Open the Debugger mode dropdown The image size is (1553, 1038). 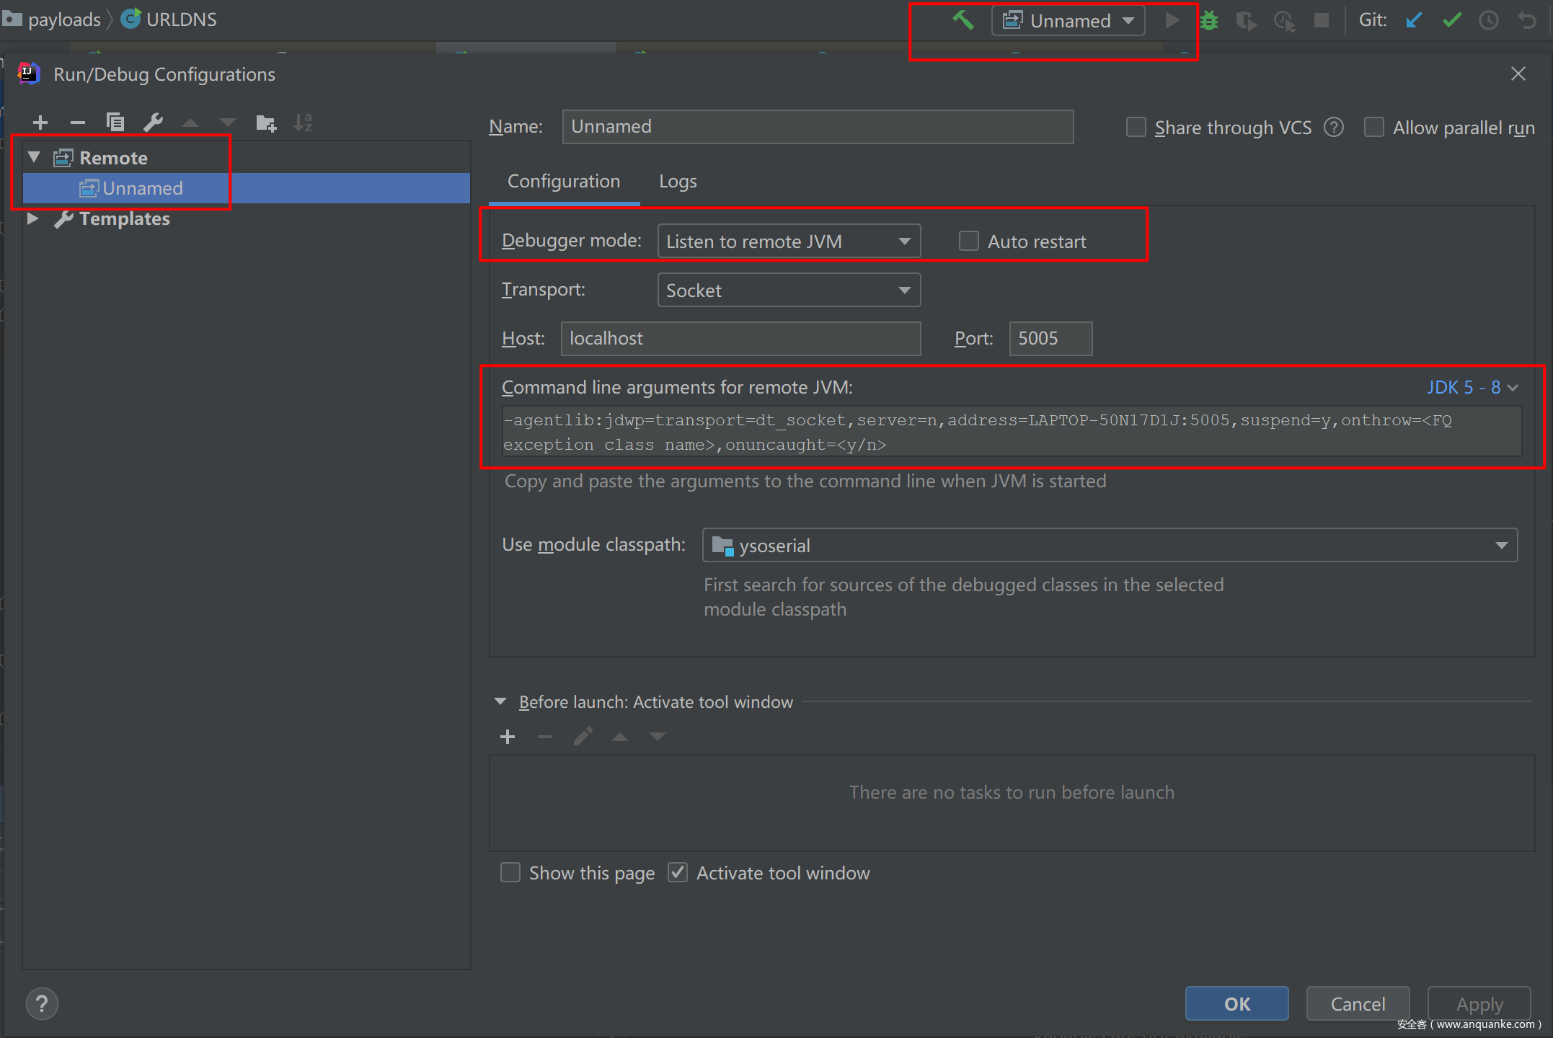click(789, 241)
